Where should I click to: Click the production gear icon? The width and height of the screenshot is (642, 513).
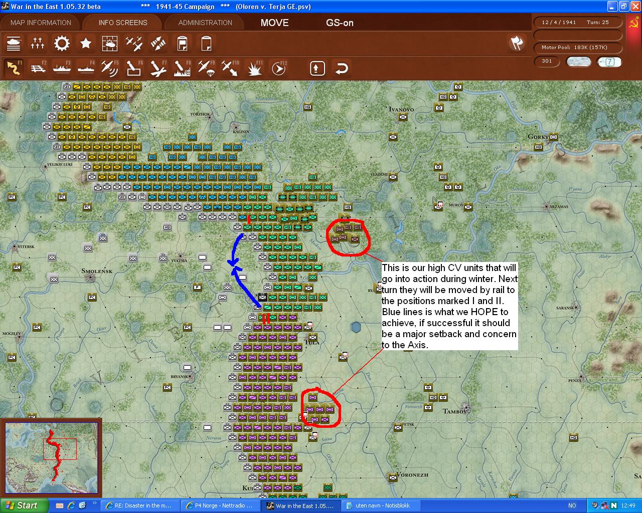62,44
